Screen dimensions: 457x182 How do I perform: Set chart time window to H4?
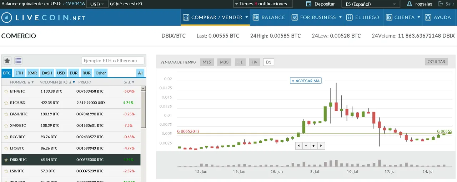pos(254,62)
